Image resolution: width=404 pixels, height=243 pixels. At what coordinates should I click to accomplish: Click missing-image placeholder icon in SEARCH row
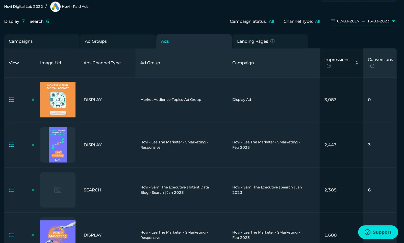click(x=58, y=190)
